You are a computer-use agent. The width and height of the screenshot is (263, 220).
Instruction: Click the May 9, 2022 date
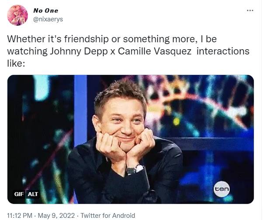56,215
